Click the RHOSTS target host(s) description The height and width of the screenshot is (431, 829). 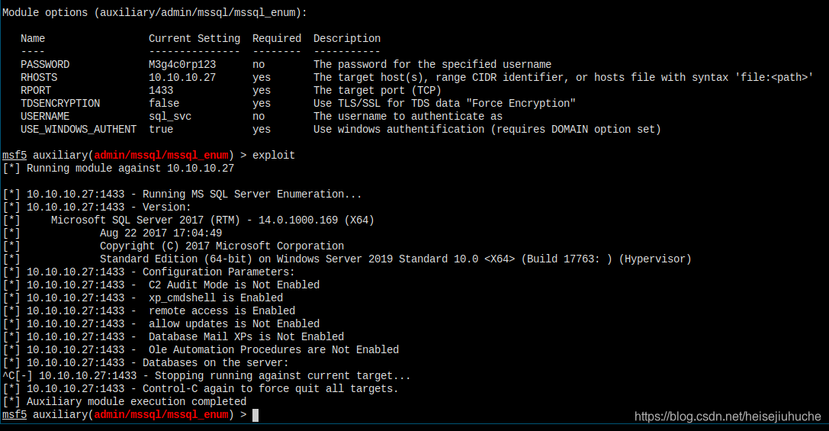(563, 77)
